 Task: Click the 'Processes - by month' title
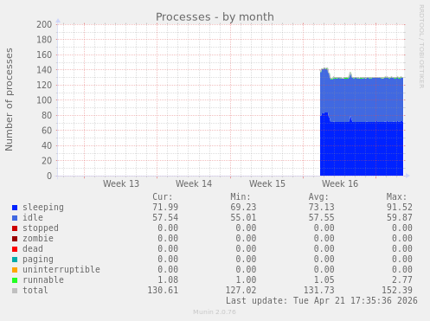(x=215, y=17)
